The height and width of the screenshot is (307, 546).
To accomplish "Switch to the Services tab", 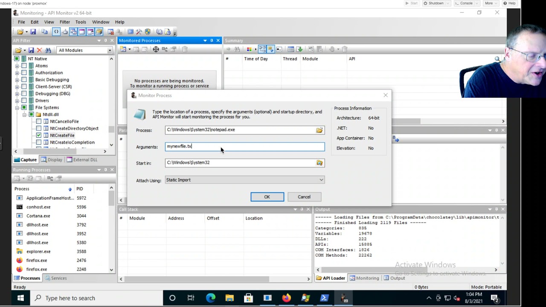I will click(x=55, y=278).
